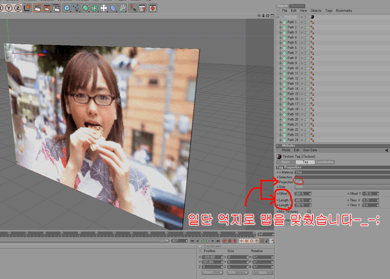
Task: Open the Array modeling objects icon
Action: coord(95,8)
